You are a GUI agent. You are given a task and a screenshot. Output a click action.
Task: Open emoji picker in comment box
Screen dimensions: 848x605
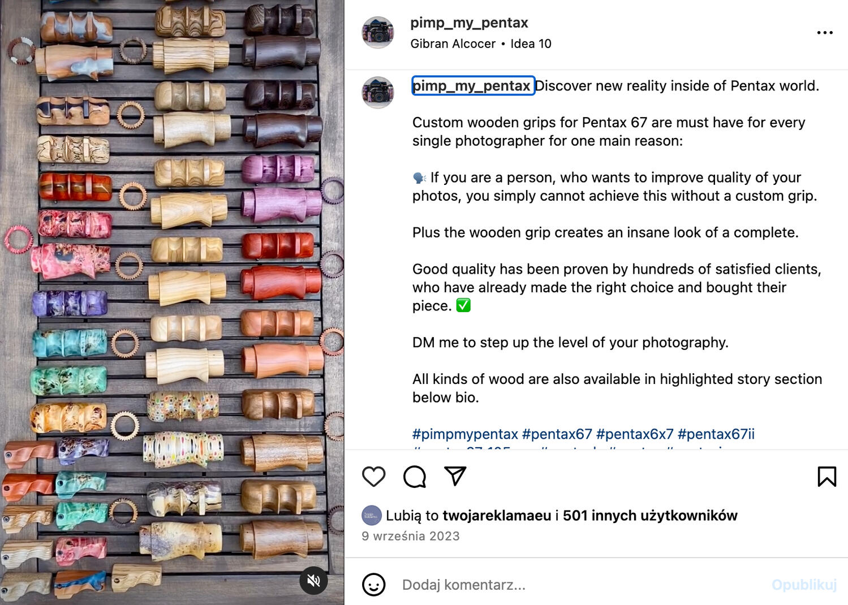[x=373, y=585]
